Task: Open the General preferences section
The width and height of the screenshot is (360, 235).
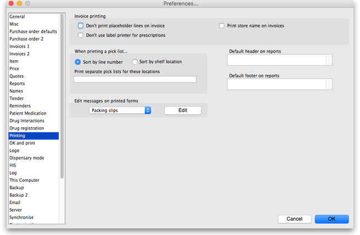Action: 17,17
